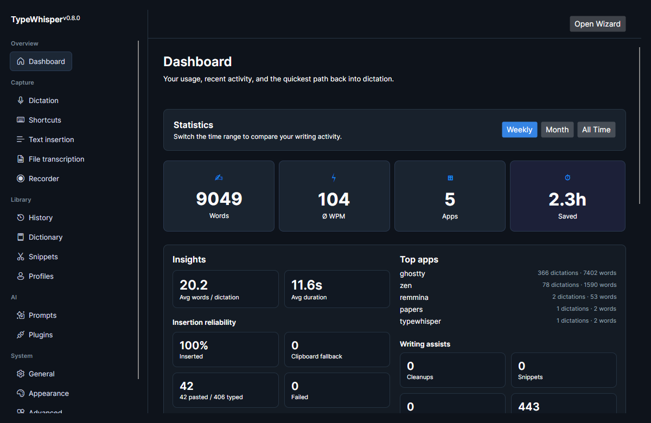Screen dimensions: 651x423
Task: Click the papers app row
Action: tap(508, 309)
